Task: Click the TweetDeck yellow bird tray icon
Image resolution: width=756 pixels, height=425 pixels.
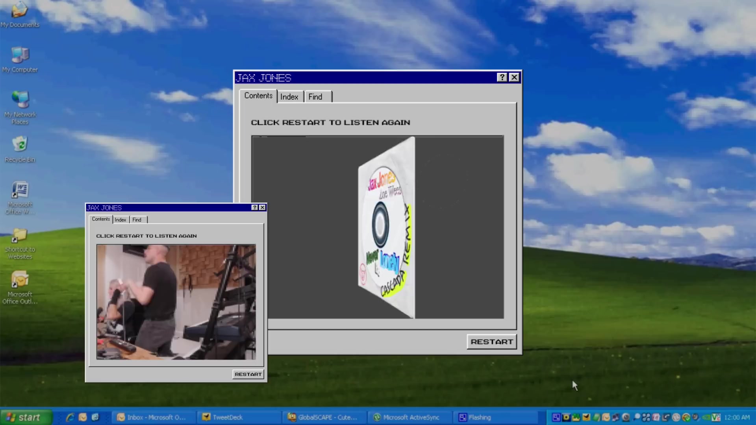Action: (x=586, y=417)
